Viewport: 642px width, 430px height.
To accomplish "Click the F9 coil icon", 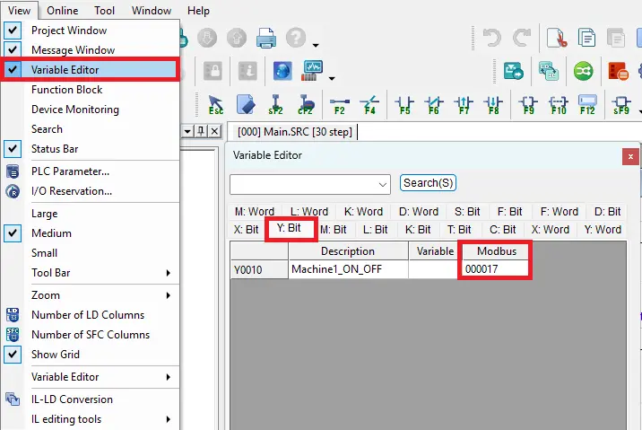I will click(528, 103).
